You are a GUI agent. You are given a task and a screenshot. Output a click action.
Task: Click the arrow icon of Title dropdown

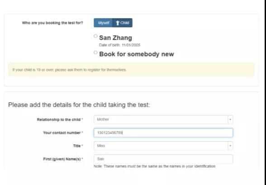click(230, 146)
